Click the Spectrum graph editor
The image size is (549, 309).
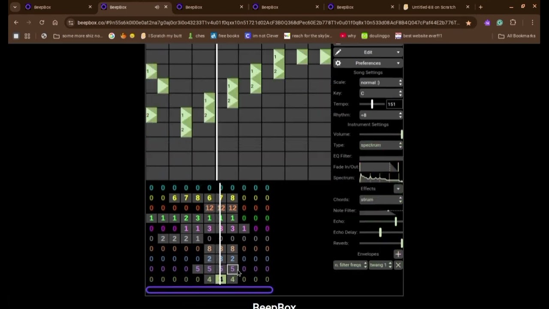click(381, 178)
